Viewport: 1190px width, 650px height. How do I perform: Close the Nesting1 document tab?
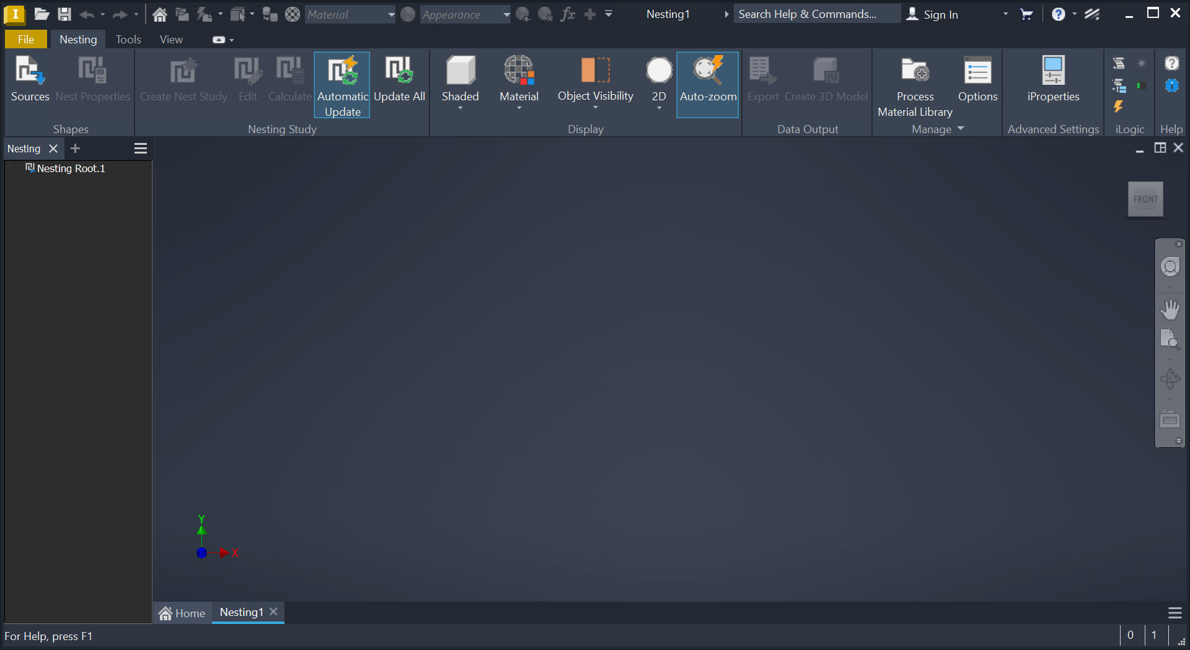point(273,612)
